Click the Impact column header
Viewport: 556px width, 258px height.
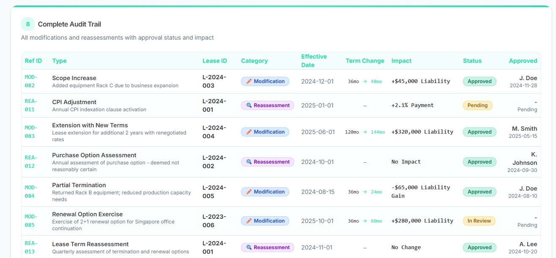click(x=402, y=61)
